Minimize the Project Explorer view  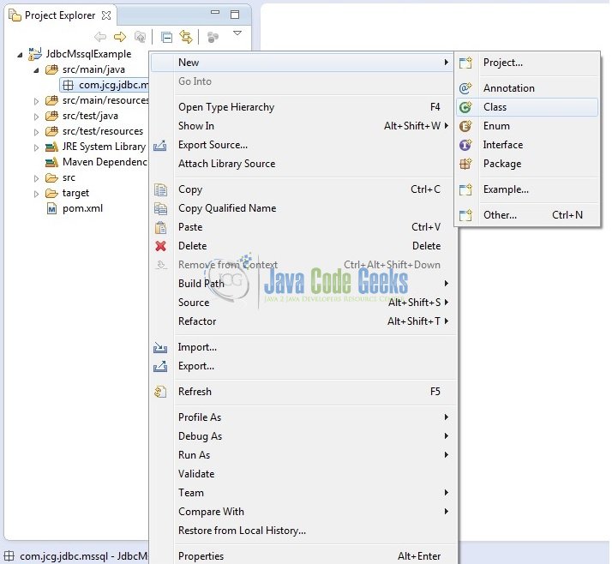215,13
